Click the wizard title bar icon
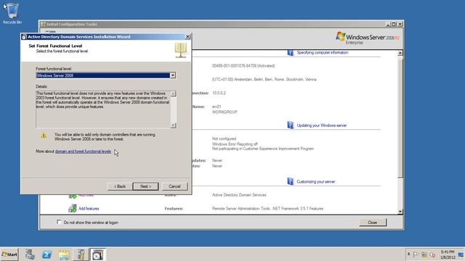465x261 pixels. (x=24, y=37)
